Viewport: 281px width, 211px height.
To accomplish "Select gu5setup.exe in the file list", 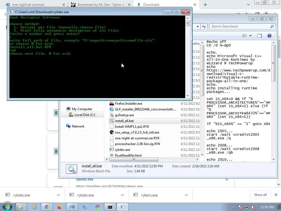I will [124, 115].
